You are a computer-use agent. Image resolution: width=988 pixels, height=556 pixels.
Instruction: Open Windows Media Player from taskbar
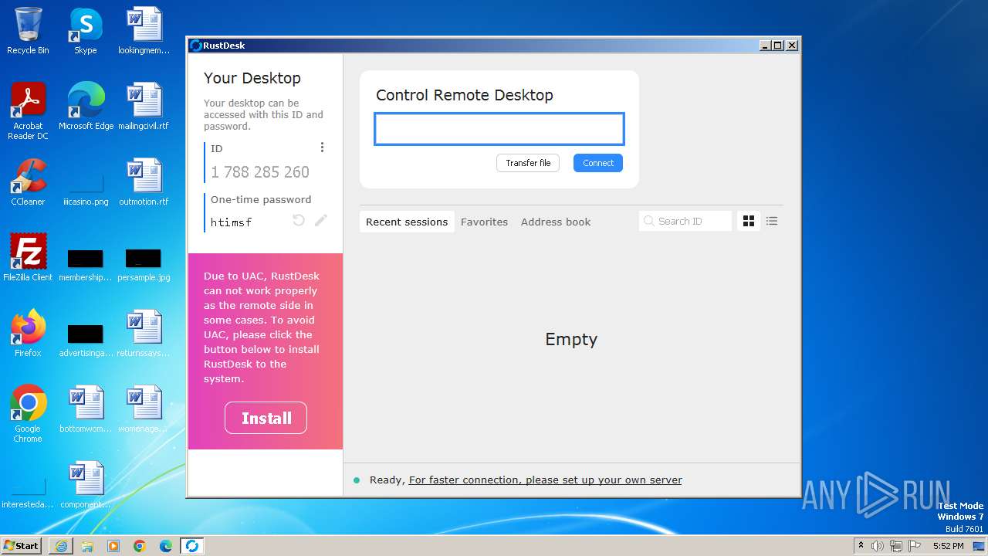113,546
